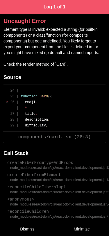Select the <anonymous> stack frame
109x236 pixels.
pos(21,199)
